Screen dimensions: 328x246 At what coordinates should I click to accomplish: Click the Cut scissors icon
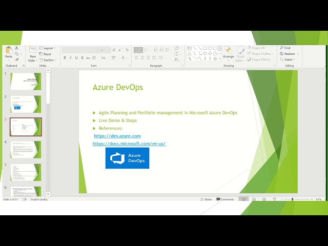click(x=17, y=48)
